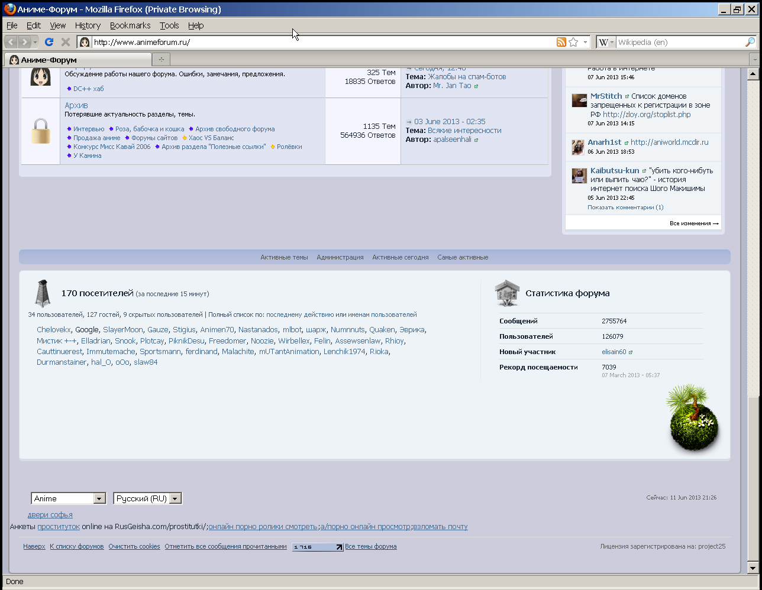Open the list all tabs dropdown
The height and width of the screenshot is (590, 762).
point(754,60)
